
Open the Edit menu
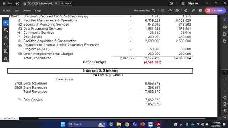pos(16,11)
